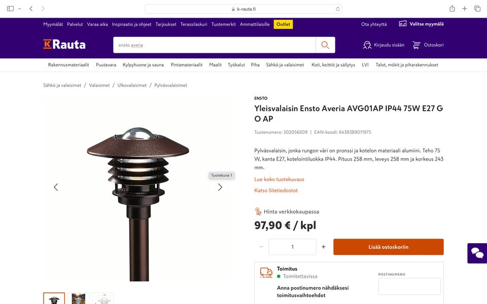The width and height of the screenshot is (487, 304).
Task: Reload the page with refresh icon
Action: click(338, 9)
